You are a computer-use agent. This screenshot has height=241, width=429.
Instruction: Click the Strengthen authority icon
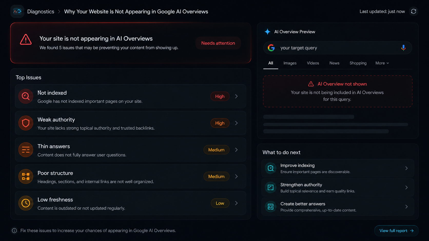tap(270, 187)
